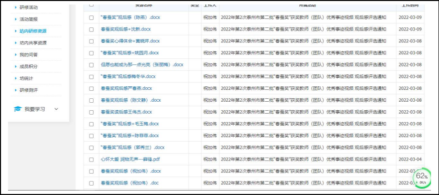Click date 2022-03-04 in the 薛锋.pdf row
This screenshot has height=195, width=439.
410,159
